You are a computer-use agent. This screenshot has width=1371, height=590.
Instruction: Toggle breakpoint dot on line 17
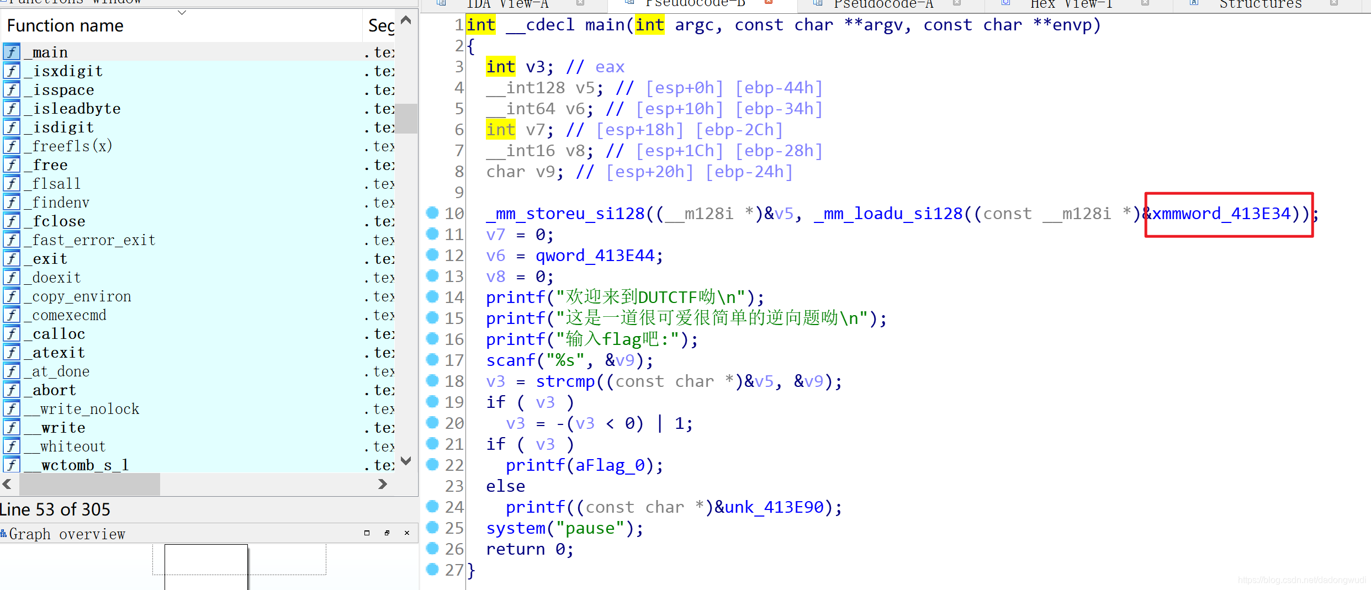click(432, 359)
